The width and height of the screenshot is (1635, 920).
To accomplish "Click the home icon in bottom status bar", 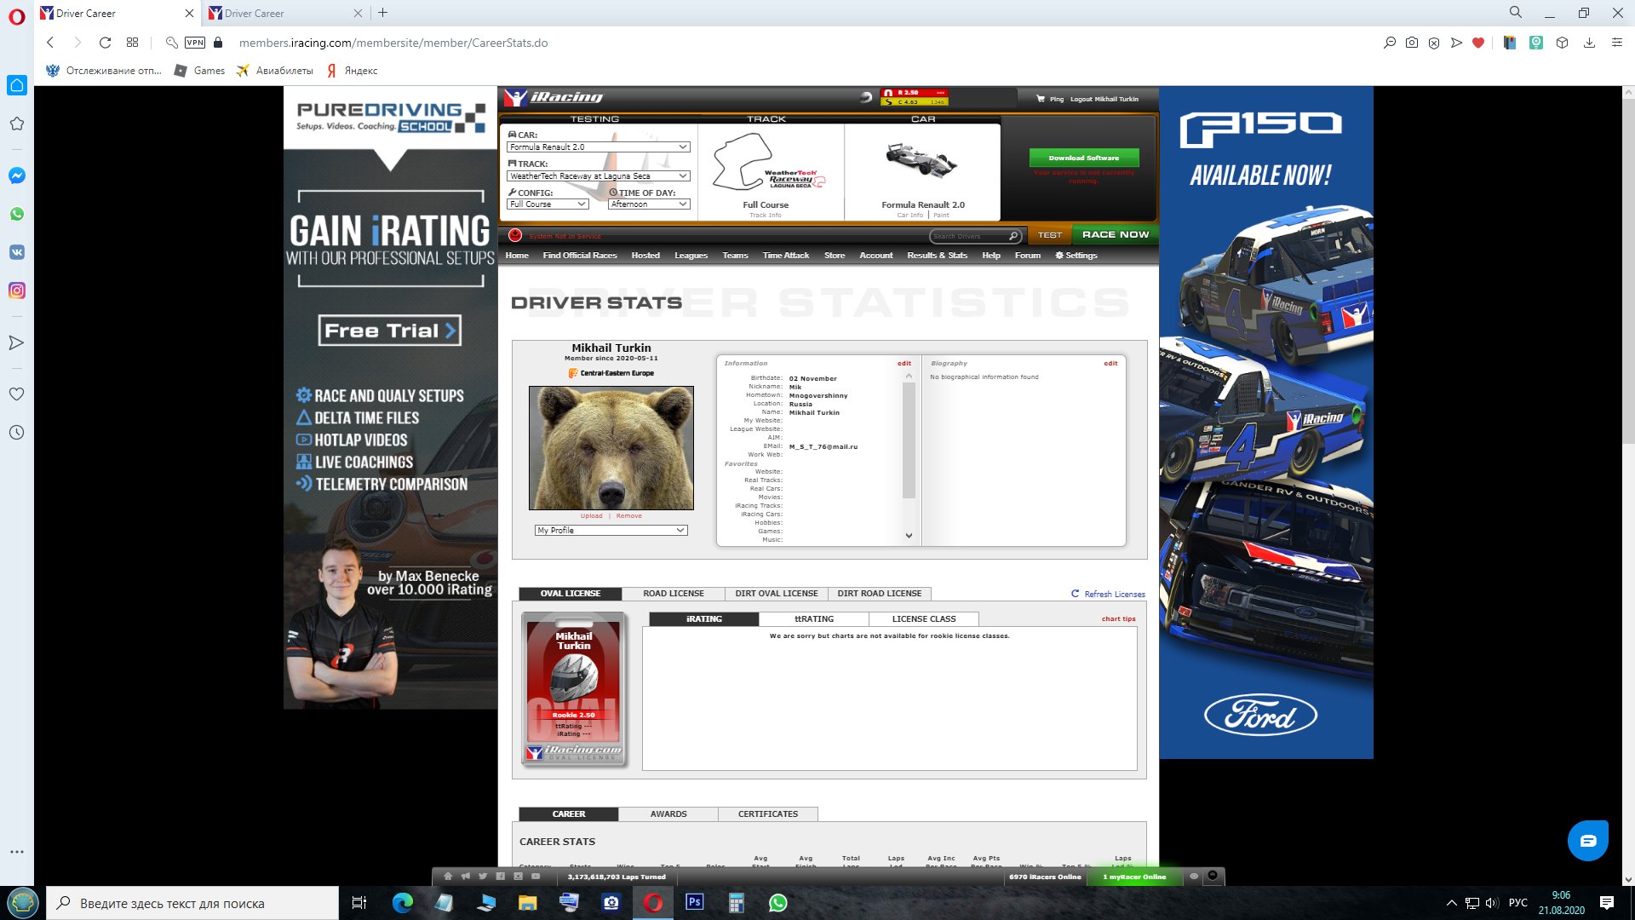I will pyautogui.click(x=448, y=876).
